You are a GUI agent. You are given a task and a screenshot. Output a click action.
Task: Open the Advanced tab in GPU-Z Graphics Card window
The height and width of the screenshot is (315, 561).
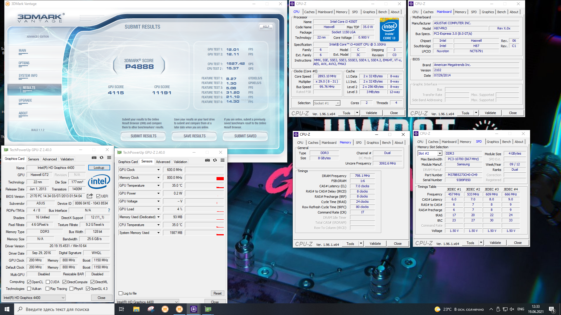[x=50, y=159]
